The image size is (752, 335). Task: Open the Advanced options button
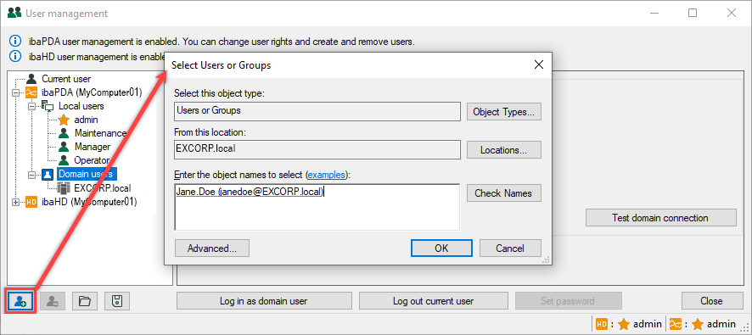pos(212,248)
